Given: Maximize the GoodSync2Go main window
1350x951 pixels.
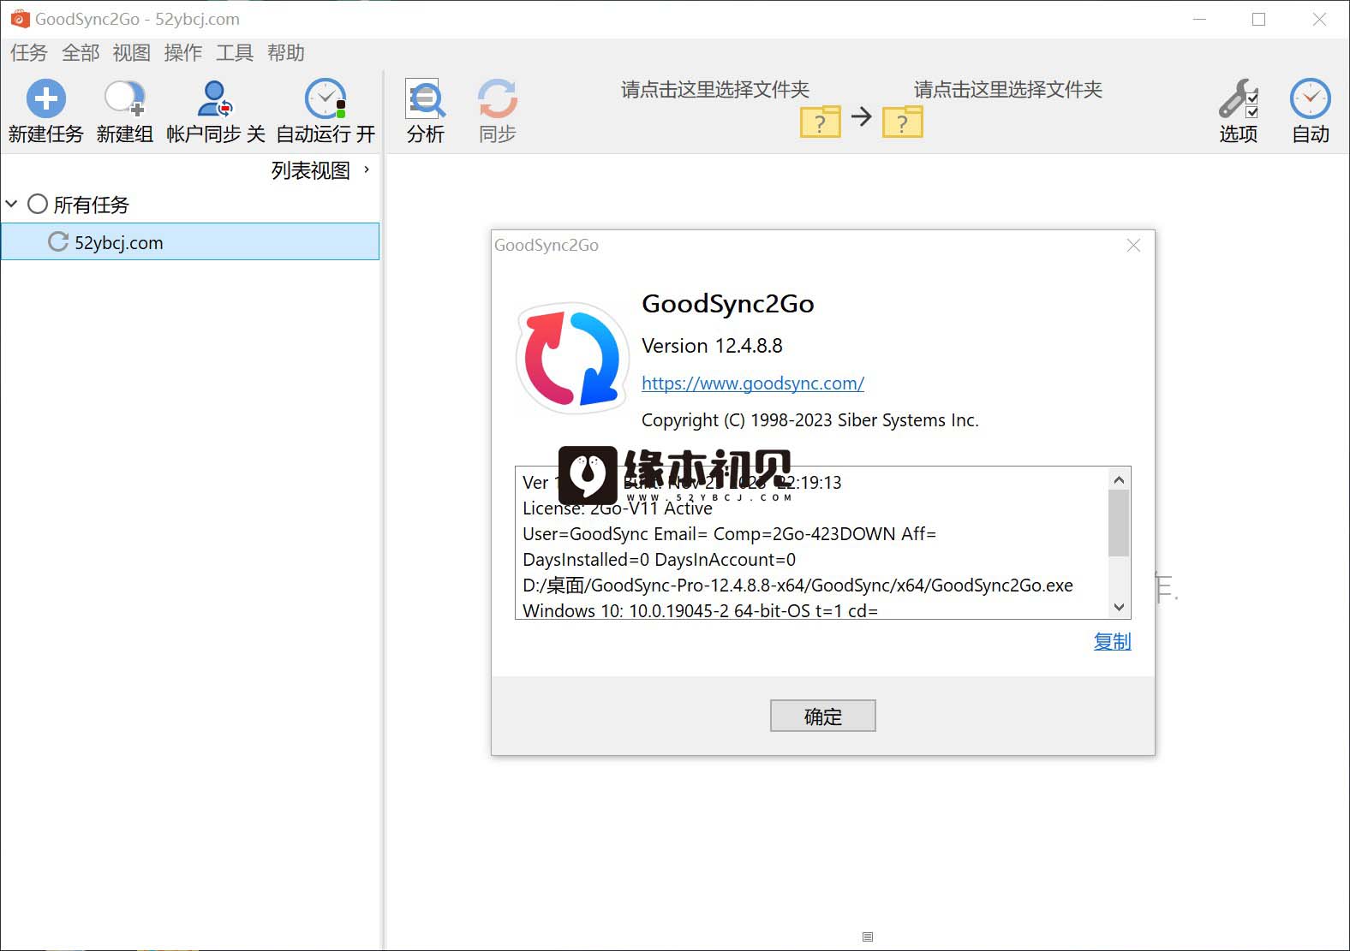Looking at the screenshot, I should click(x=1258, y=19).
